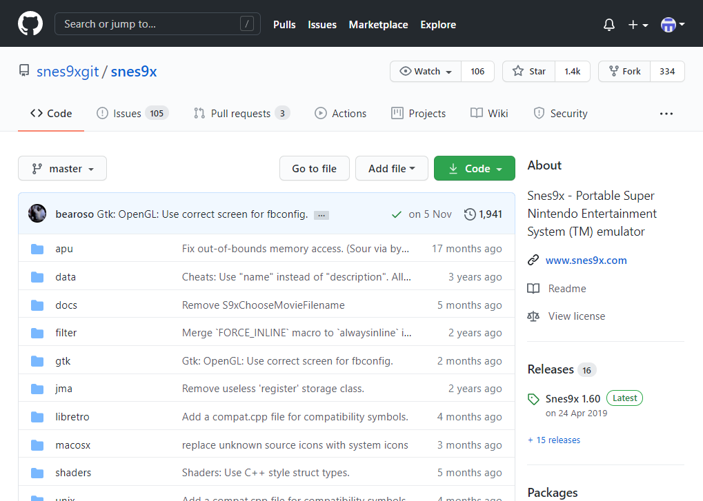
Task: Open the filter folder
Action: pyautogui.click(x=66, y=333)
